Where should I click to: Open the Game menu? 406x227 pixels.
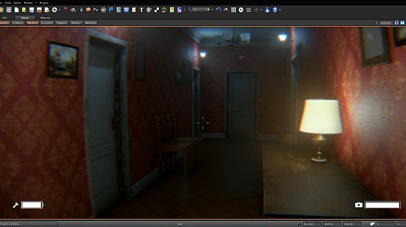pyautogui.click(x=17, y=2)
